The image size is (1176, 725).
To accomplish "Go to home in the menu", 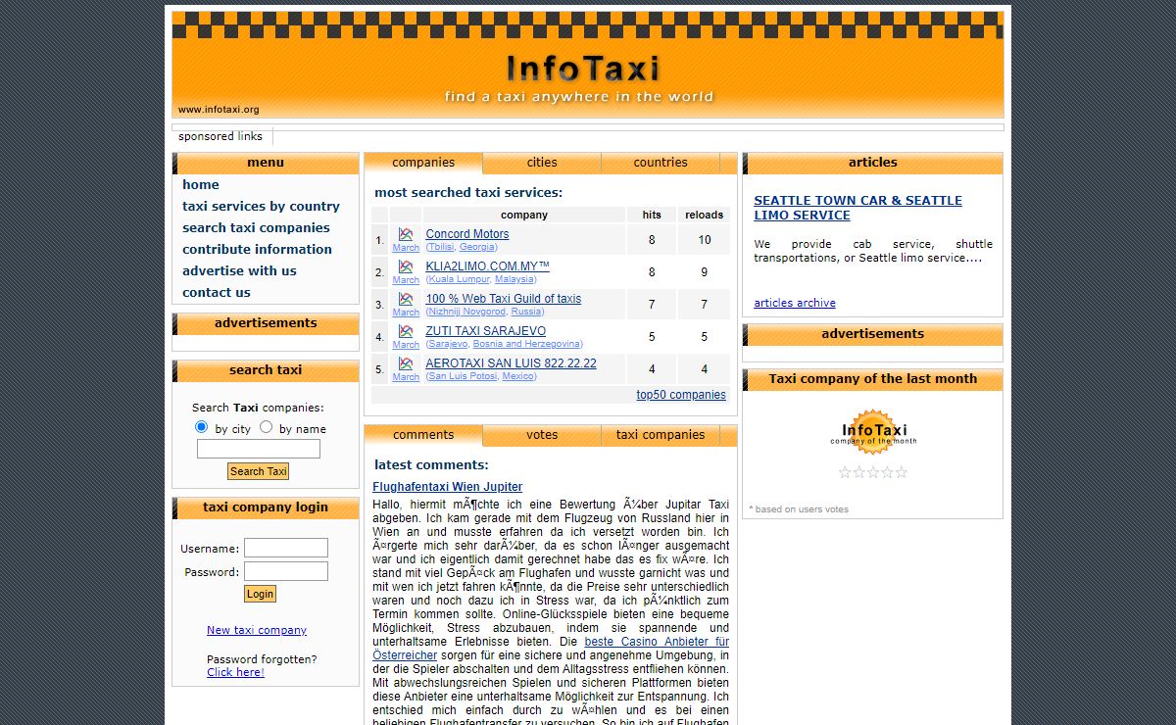I will (201, 184).
